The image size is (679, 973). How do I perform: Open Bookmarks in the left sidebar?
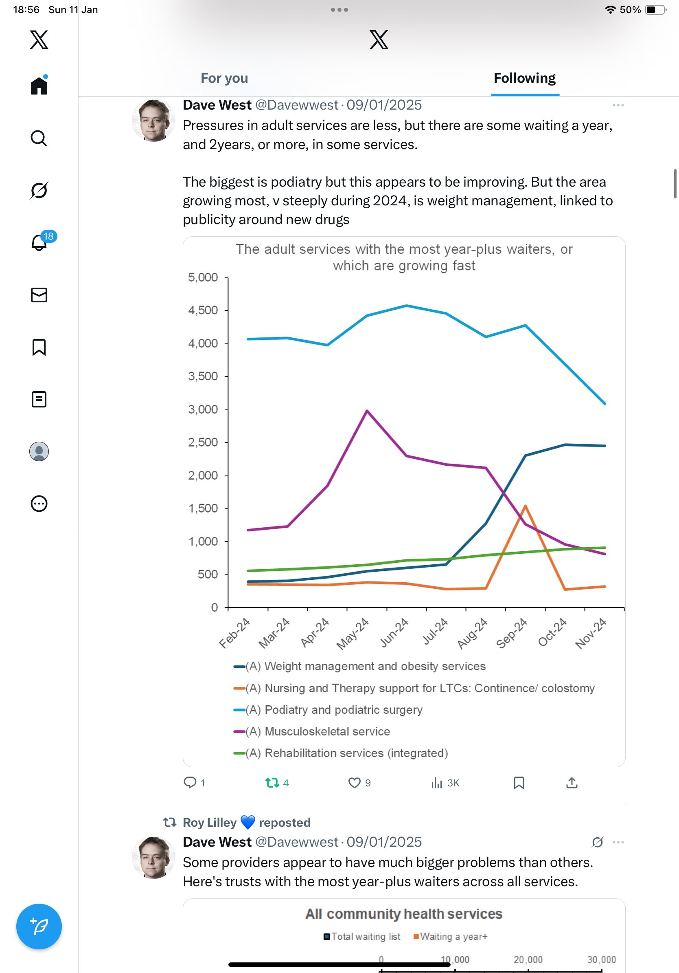(39, 347)
